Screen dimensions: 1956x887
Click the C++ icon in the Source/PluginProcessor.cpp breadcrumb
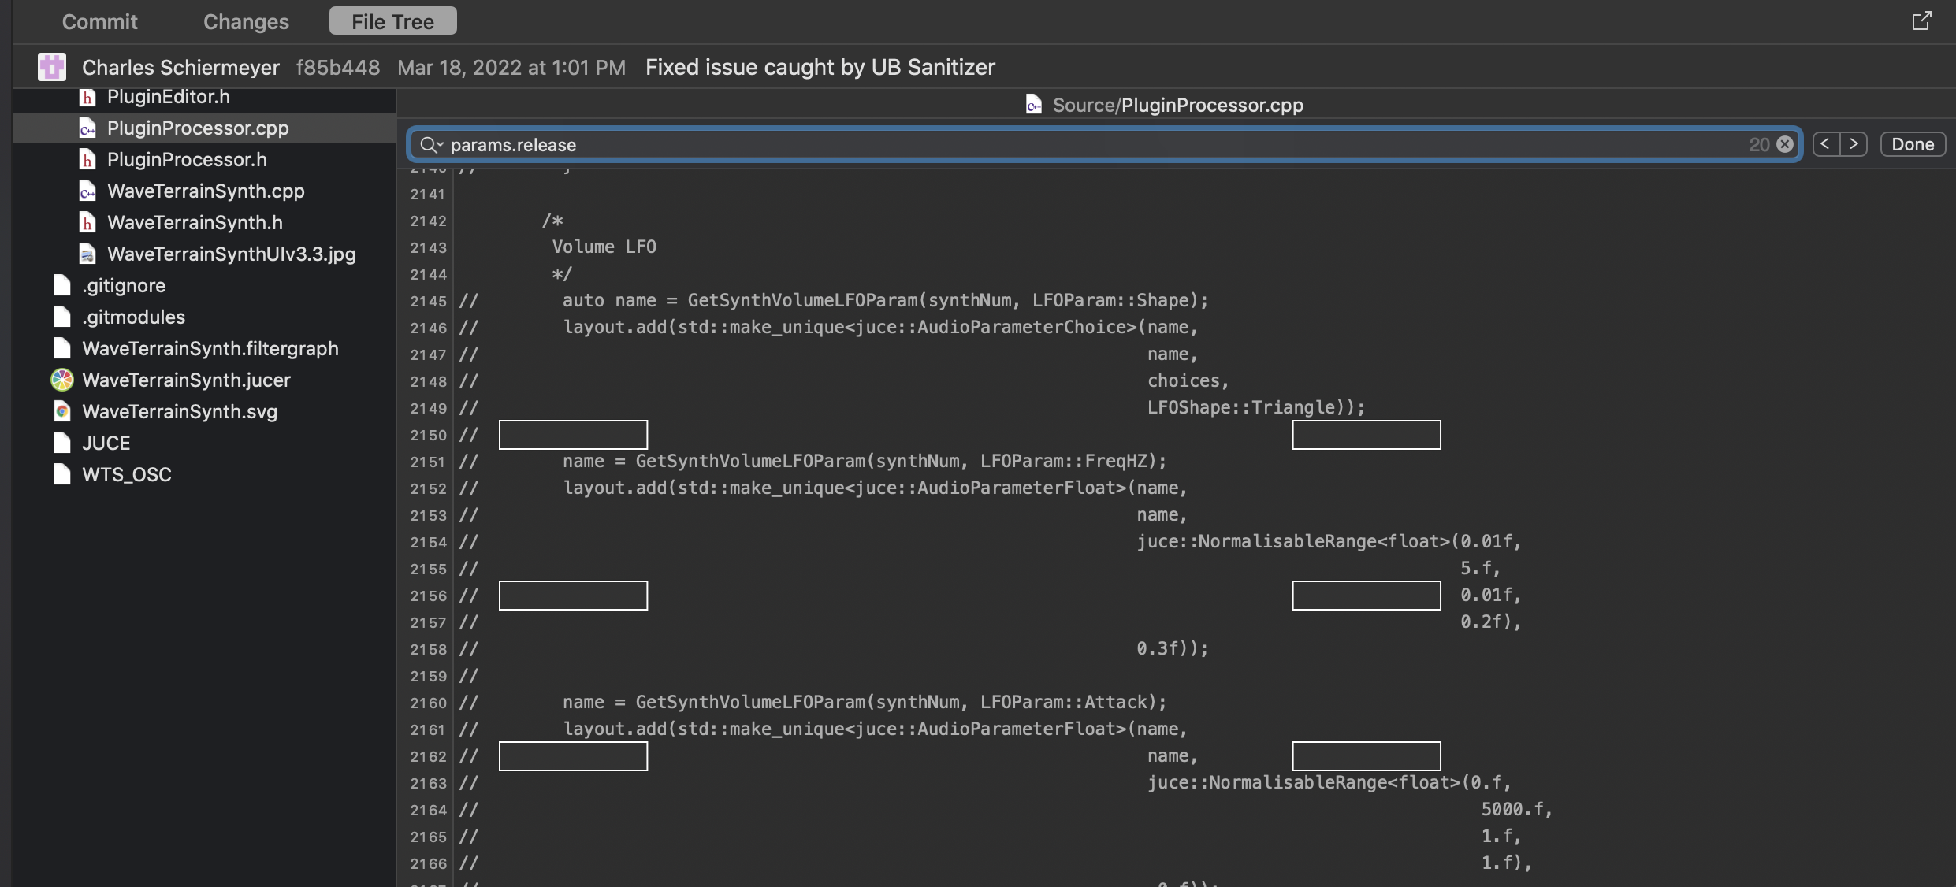(x=1035, y=104)
